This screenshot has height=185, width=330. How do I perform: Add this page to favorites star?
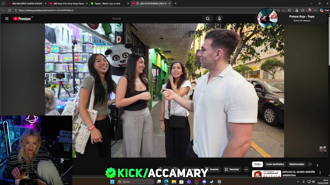click(x=283, y=10)
